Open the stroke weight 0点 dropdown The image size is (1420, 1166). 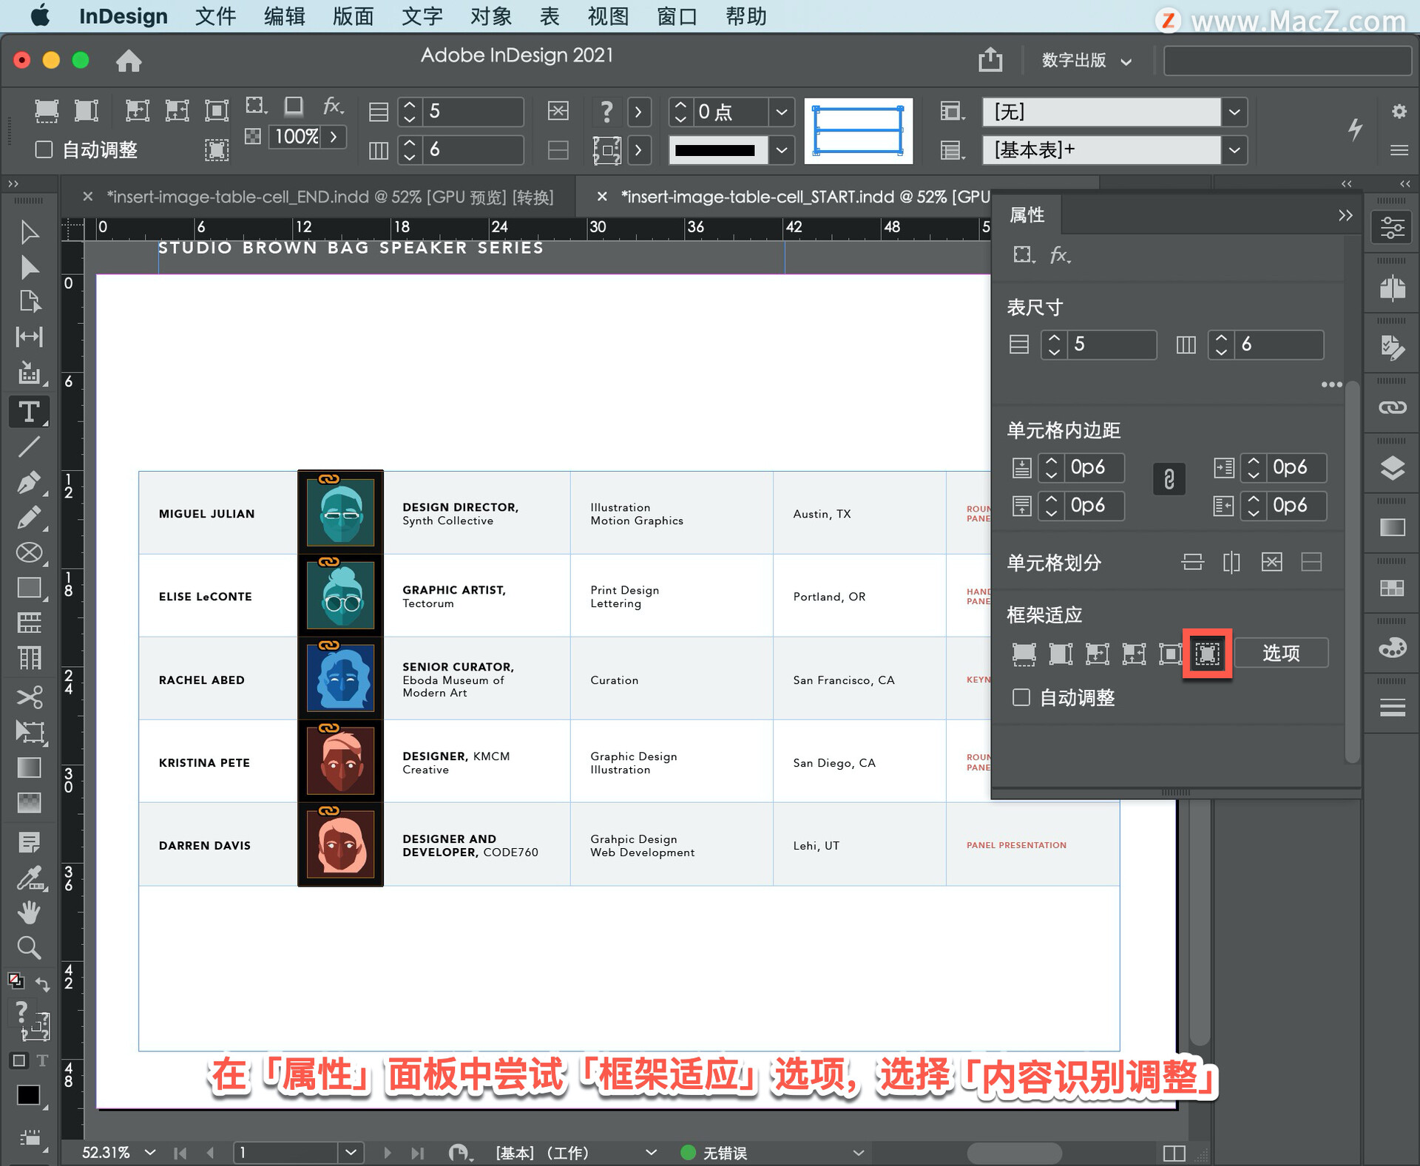tap(781, 112)
